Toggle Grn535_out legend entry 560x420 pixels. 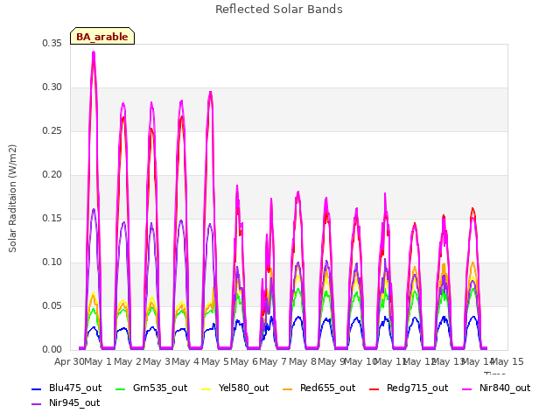click(151, 388)
